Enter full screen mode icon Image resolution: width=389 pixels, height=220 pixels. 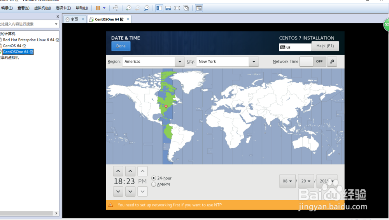click(177, 8)
